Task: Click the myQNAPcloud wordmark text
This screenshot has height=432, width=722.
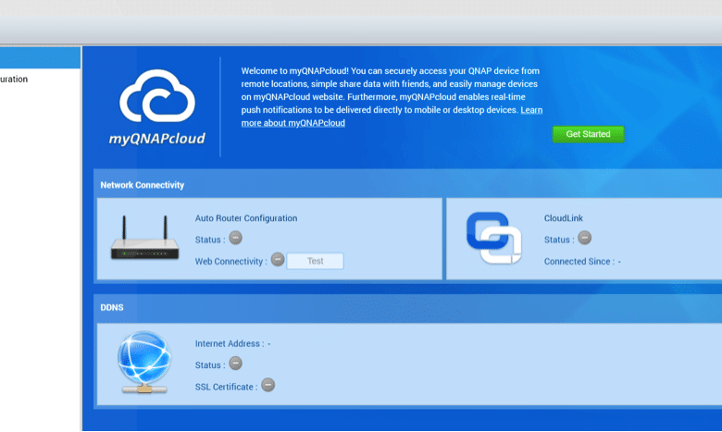Action: (x=157, y=139)
